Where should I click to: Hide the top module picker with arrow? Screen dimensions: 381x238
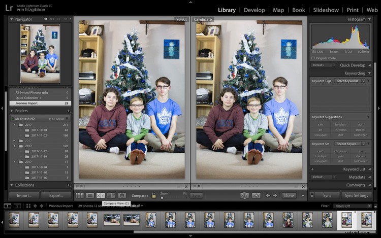coord(190,2)
